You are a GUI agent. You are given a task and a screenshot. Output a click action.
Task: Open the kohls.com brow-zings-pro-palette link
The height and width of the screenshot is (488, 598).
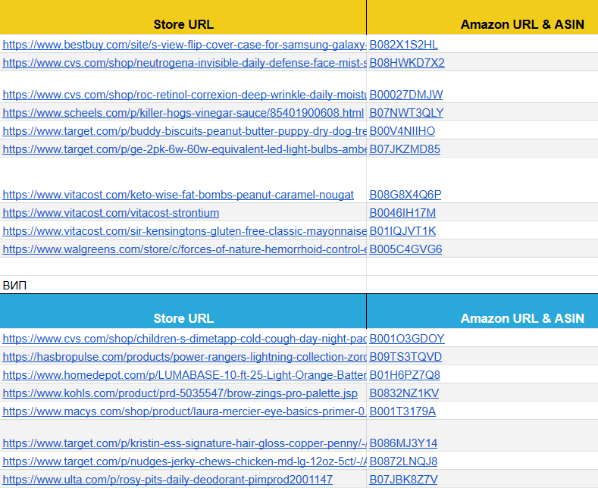(180, 393)
